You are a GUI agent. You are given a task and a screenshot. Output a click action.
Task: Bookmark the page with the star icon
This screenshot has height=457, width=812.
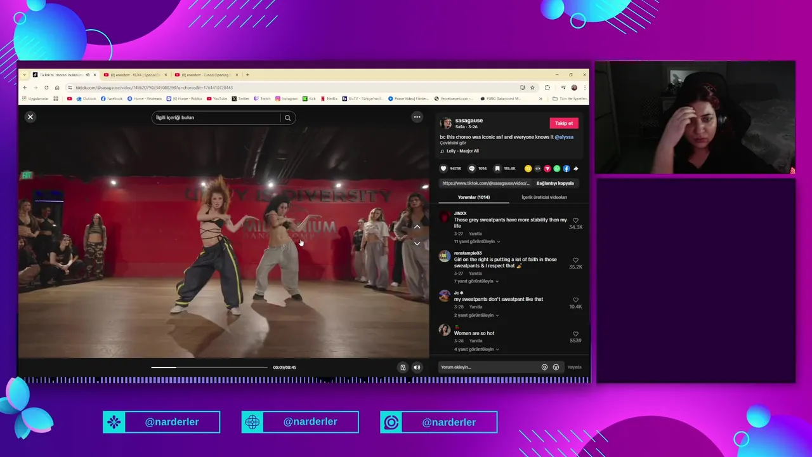tap(532, 88)
